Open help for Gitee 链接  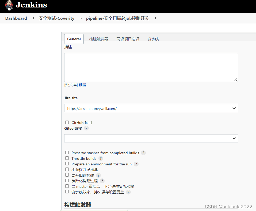(x=86, y=128)
